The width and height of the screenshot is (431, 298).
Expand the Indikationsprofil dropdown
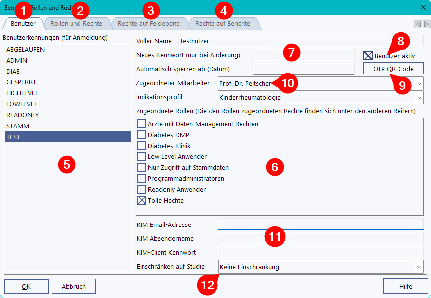(419, 97)
